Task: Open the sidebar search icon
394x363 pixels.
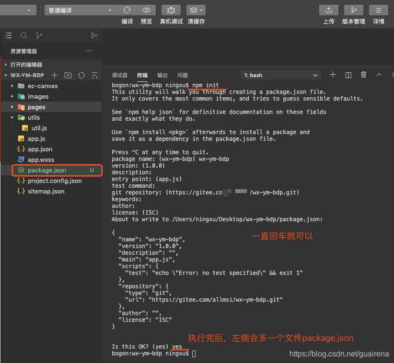Action: coord(23,35)
